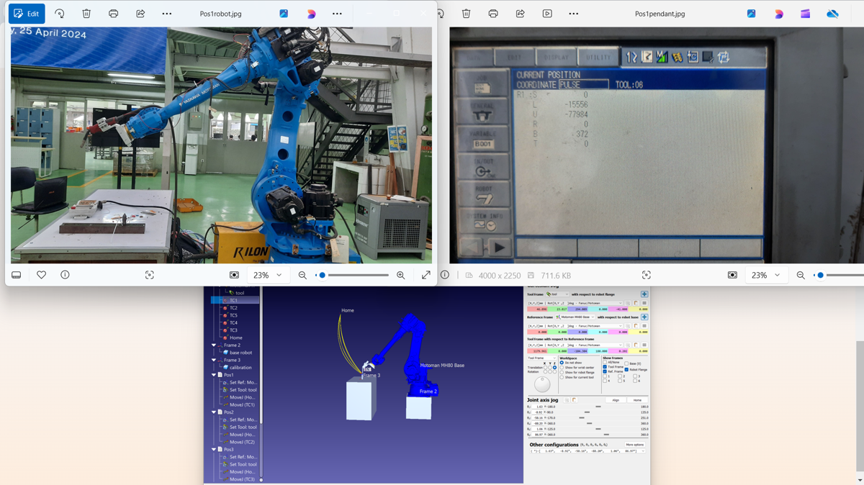The width and height of the screenshot is (864, 485).
Task: Delete the Pos1robot.jpg photo
Action: coord(86,14)
